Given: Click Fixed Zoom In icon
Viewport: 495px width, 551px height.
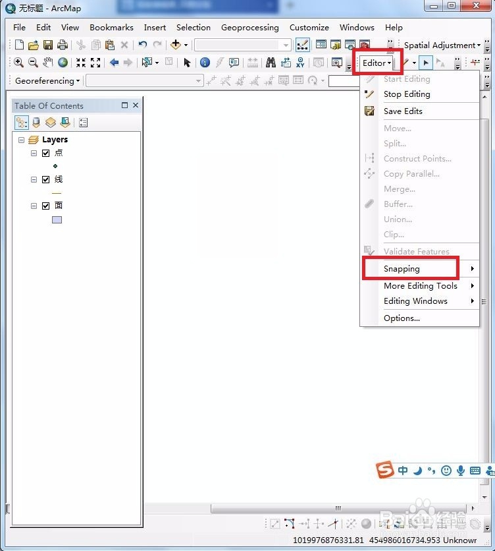Looking at the screenshot, I should tap(81, 63).
